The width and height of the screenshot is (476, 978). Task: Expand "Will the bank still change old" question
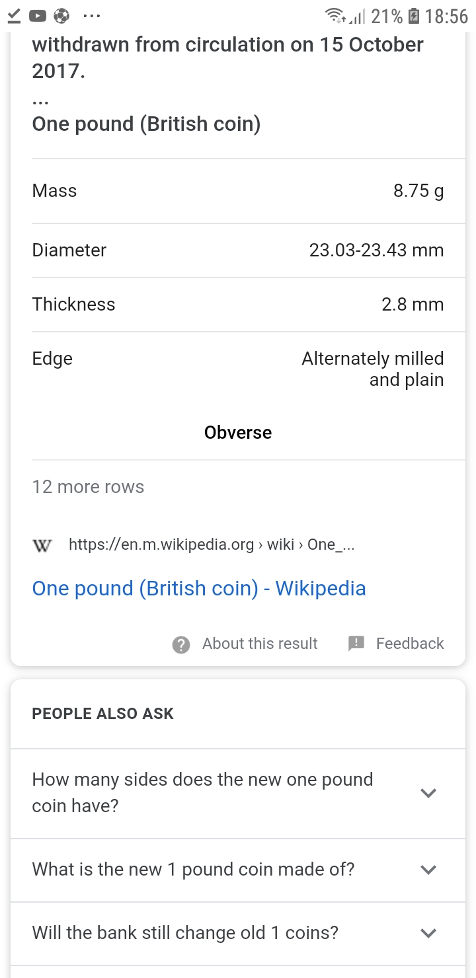[428, 933]
